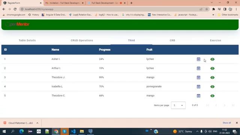This screenshot has width=240, height=135.
Task: Open Visual Studio Code from taskbar
Action: (73, 131)
